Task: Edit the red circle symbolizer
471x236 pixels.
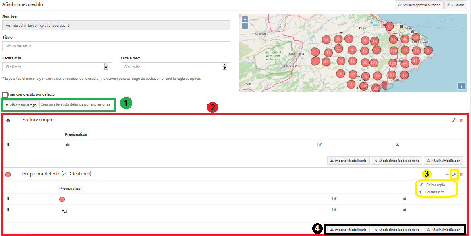Action: [334, 199]
